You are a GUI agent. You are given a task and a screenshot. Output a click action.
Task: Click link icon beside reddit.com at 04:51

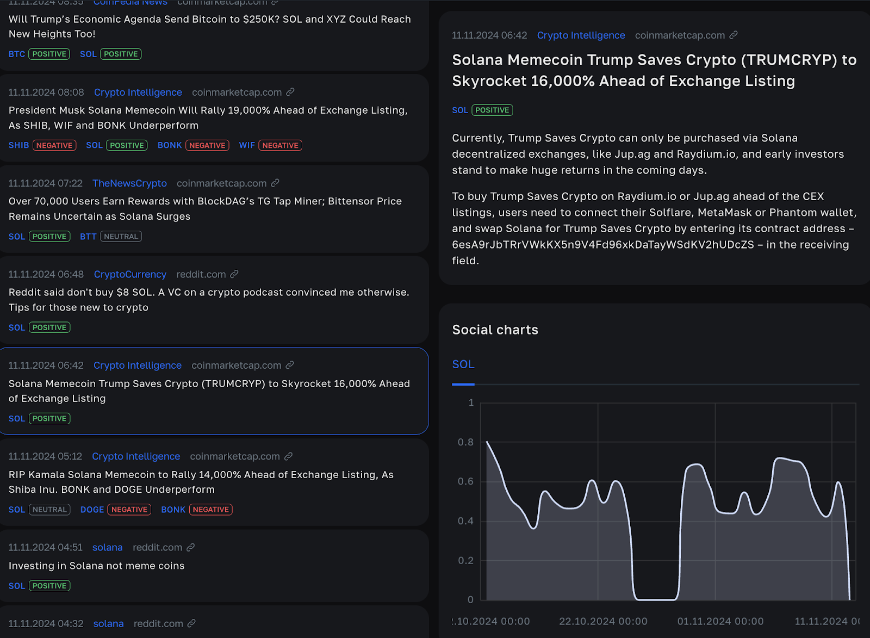(x=191, y=547)
